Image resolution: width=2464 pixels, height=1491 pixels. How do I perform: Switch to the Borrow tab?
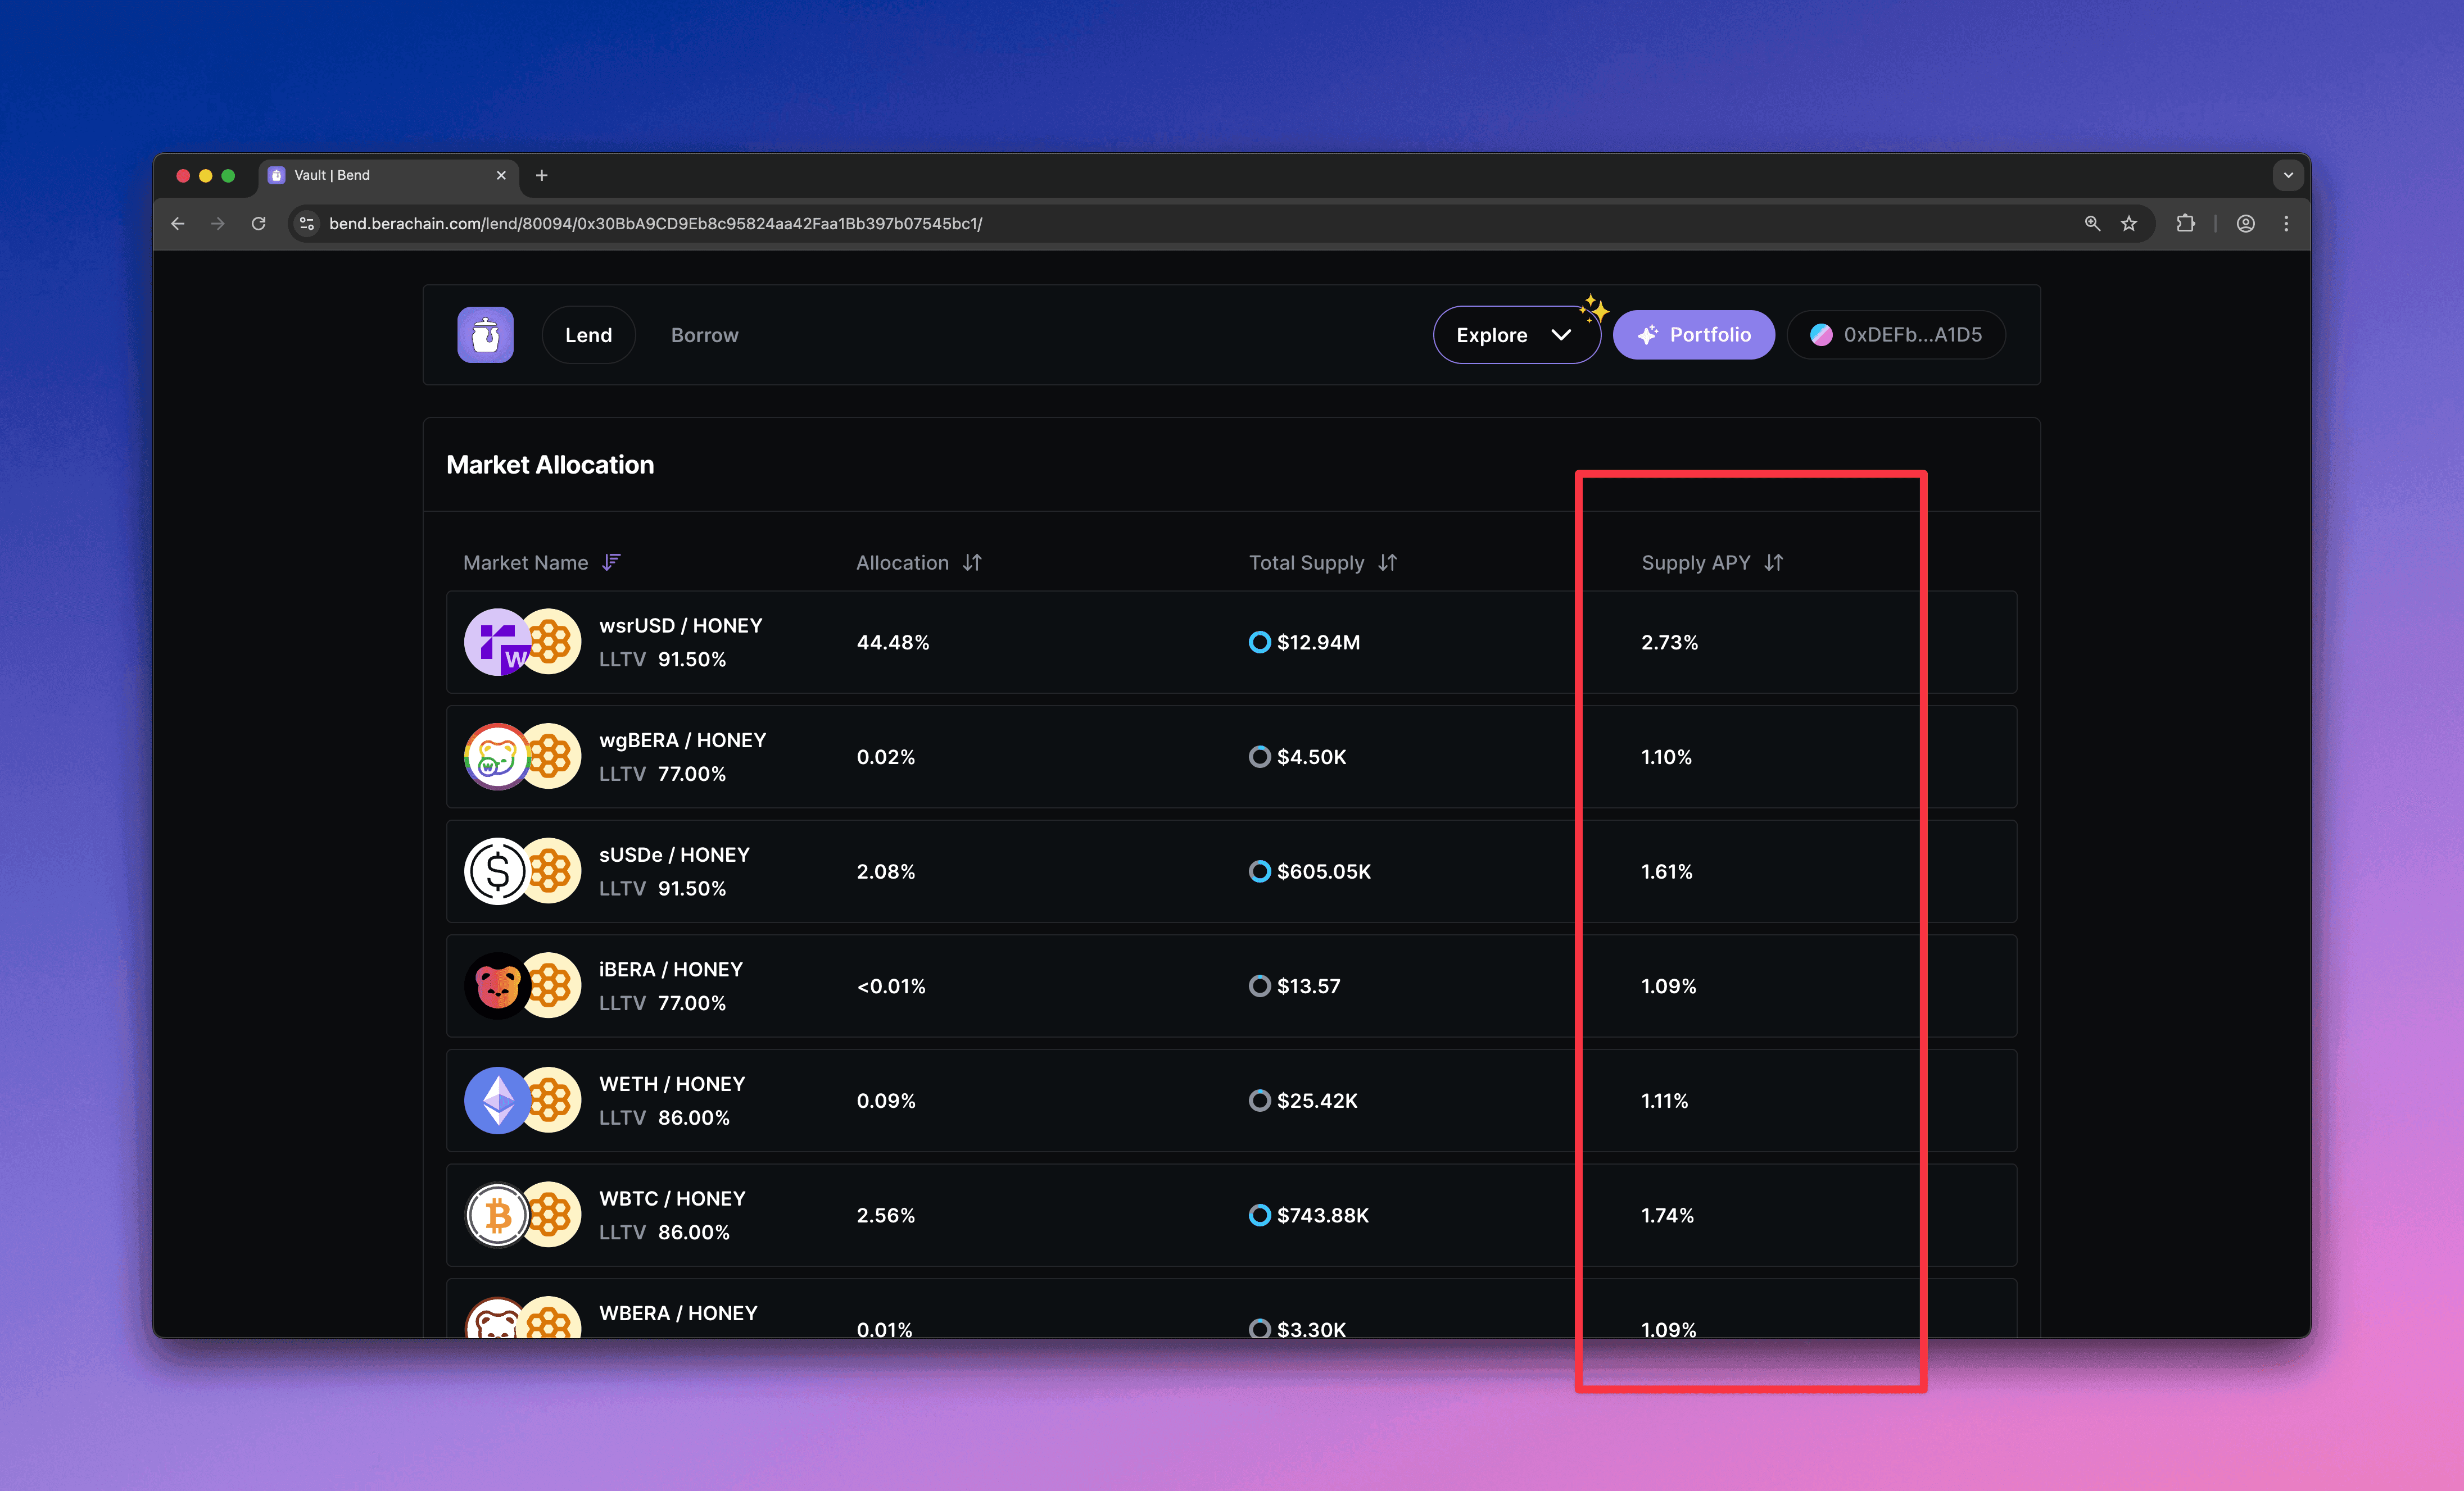[704, 335]
